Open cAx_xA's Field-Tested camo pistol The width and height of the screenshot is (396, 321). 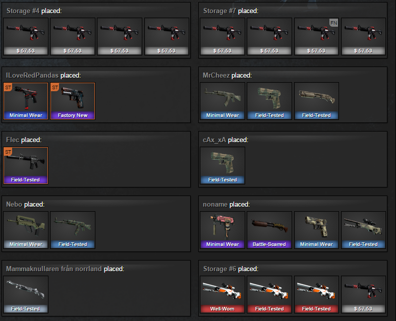pyautogui.click(x=222, y=166)
